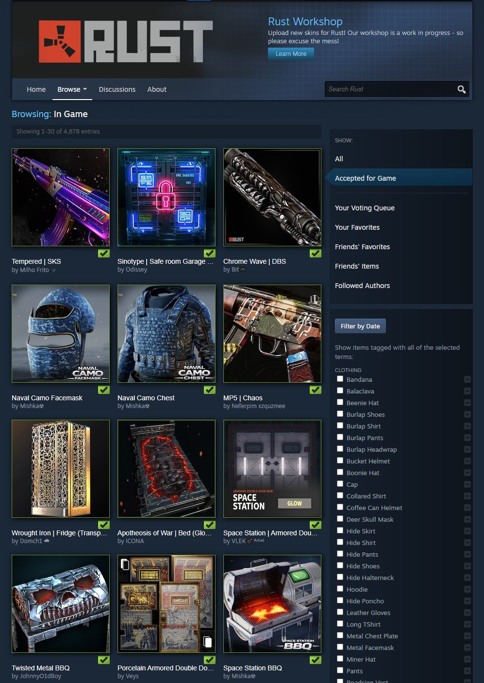Open Friends' Favorites list
This screenshot has width=484, height=683.
pos(362,247)
